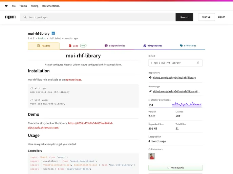Open the github repository link

pos(174,78)
